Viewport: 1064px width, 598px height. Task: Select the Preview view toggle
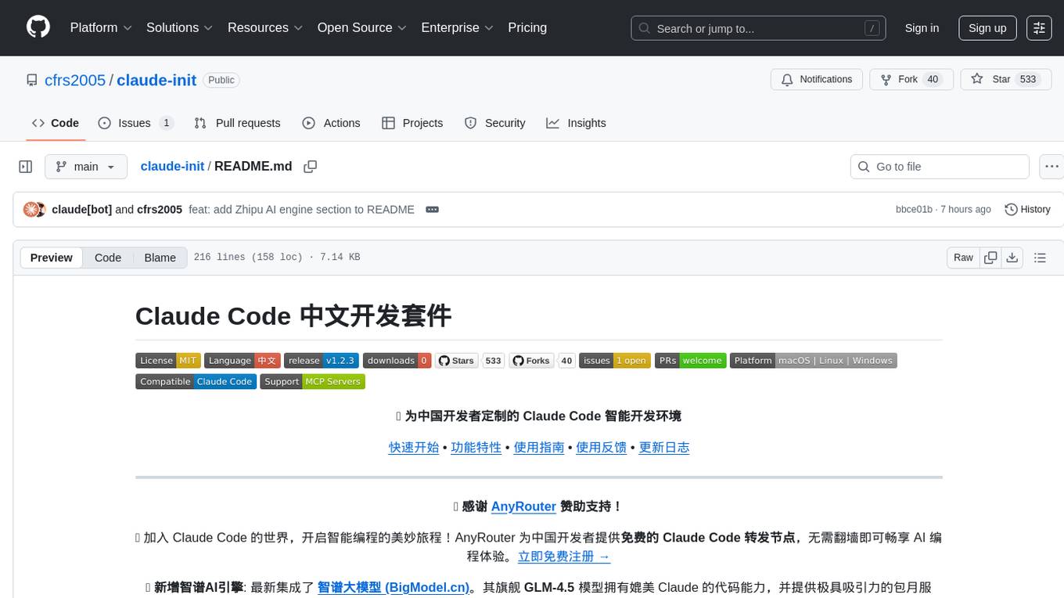tap(52, 258)
